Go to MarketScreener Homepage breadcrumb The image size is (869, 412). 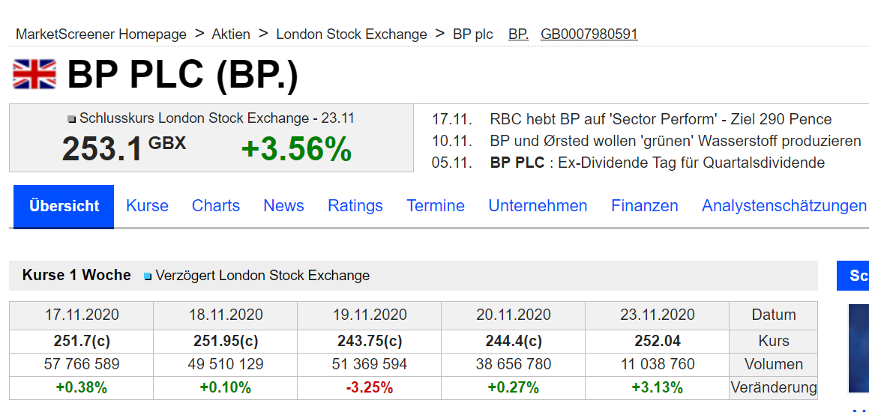point(101,34)
